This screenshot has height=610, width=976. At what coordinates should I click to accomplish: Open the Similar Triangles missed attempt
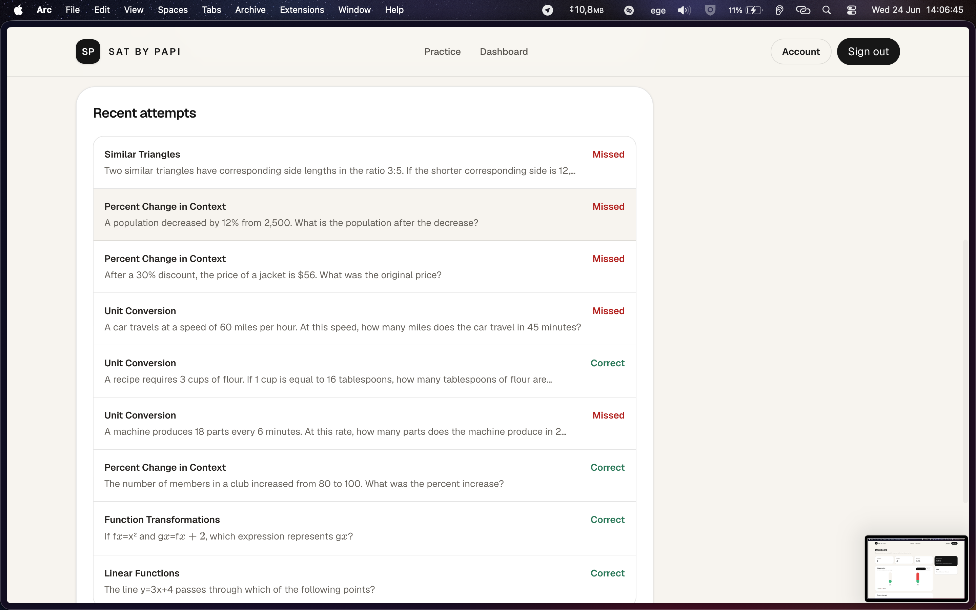click(x=365, y=162)
